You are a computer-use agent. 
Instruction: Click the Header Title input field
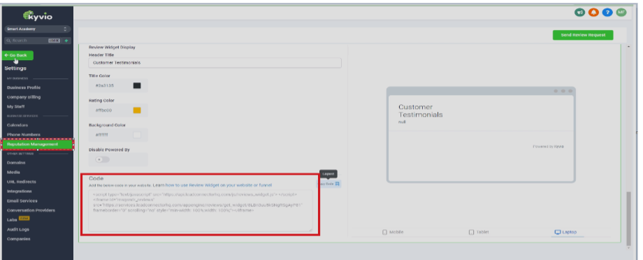pyautogui.click(x=215, y=63)
